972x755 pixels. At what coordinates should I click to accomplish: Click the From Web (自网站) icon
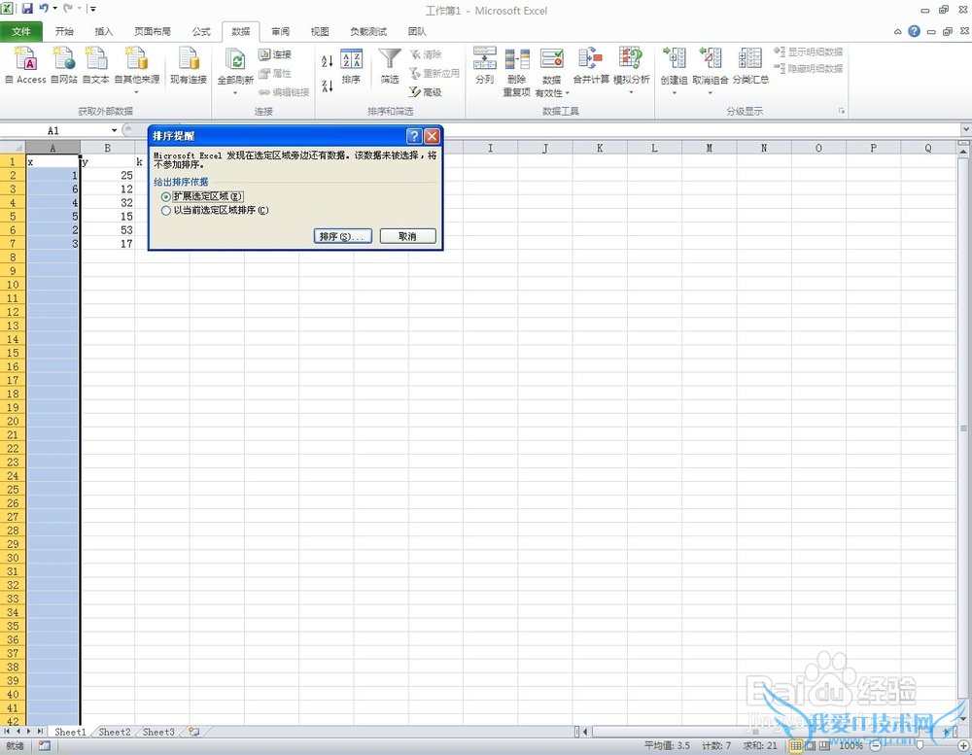(64, 58)
